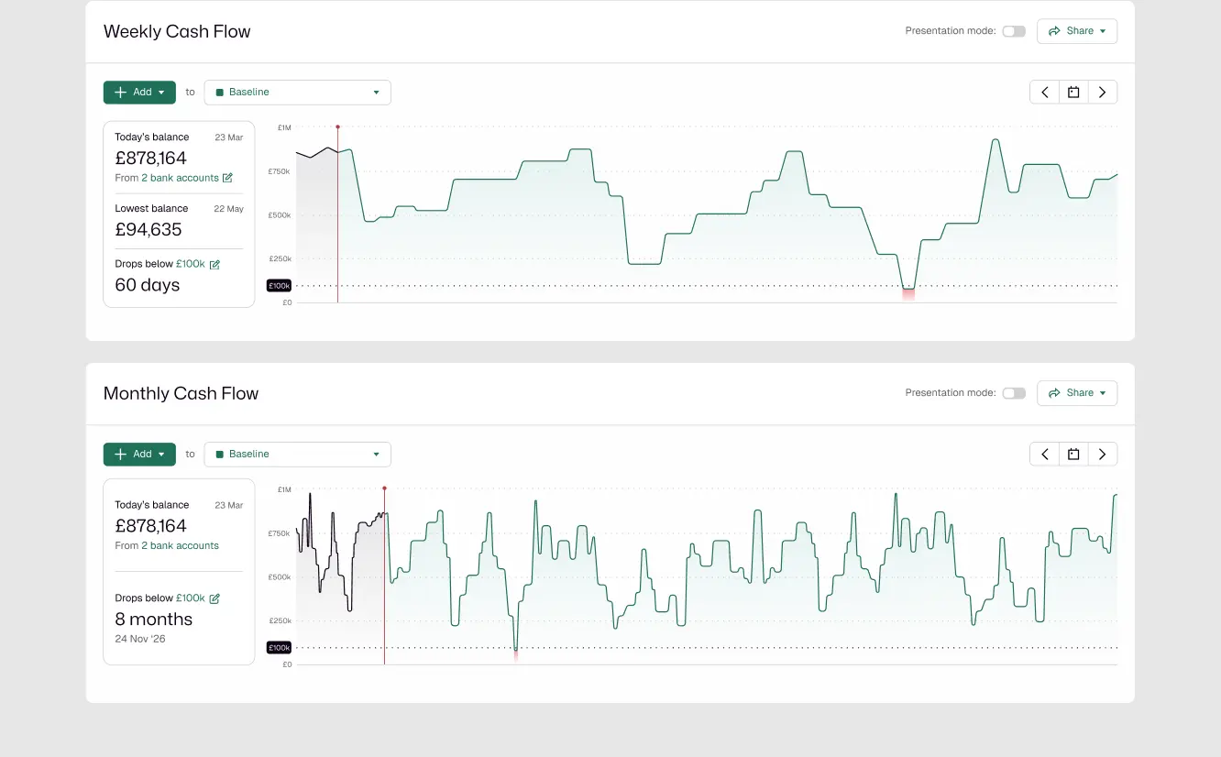Click today's red marker line in Weekly chart

coord(337,215)
